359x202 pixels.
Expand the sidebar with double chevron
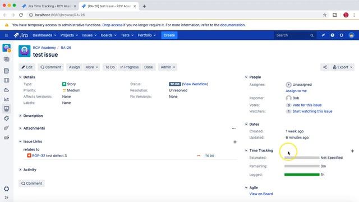coord(6,198)
